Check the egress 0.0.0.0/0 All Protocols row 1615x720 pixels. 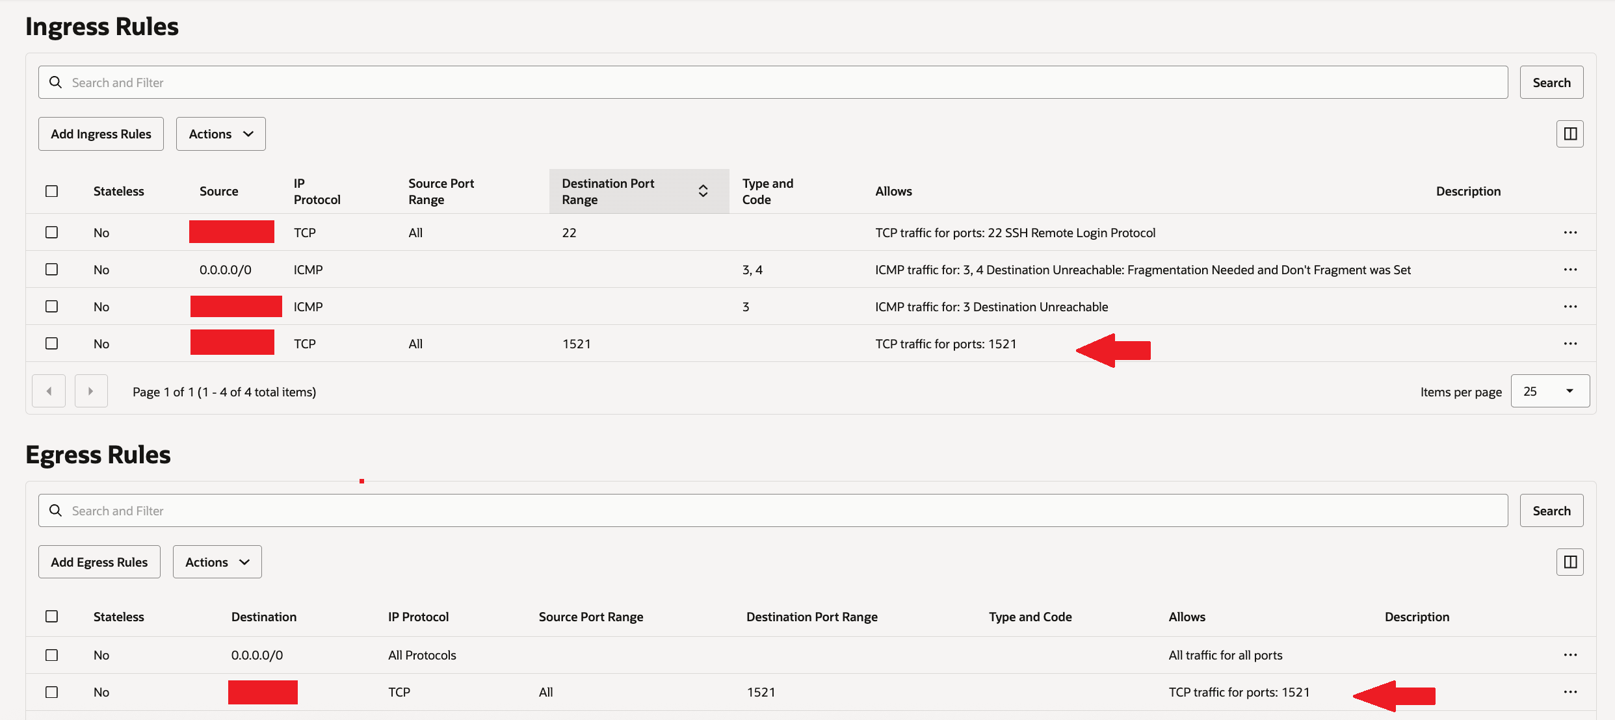tap(52, 655)
